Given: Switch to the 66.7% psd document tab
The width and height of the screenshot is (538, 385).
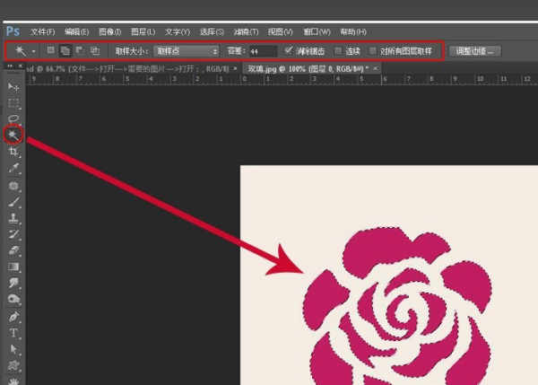Looking at the screenshot, I should [x=128, y=69].
